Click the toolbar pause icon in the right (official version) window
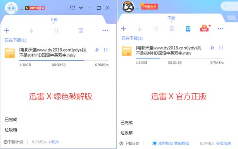This screenshot has width=238, height=149. [x=156, y=29]
